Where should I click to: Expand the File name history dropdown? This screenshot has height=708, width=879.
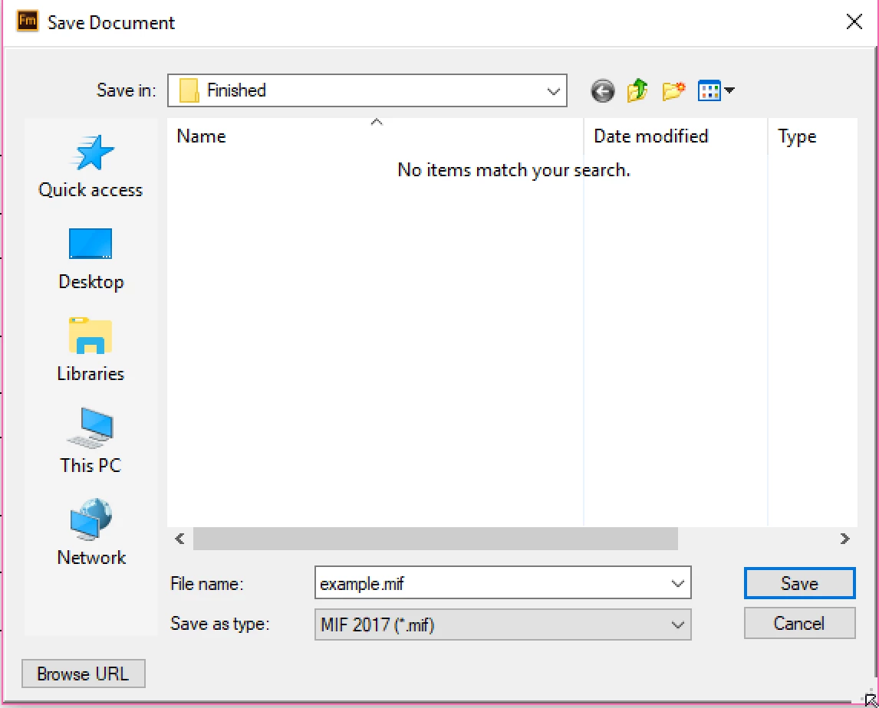(678, 584)
